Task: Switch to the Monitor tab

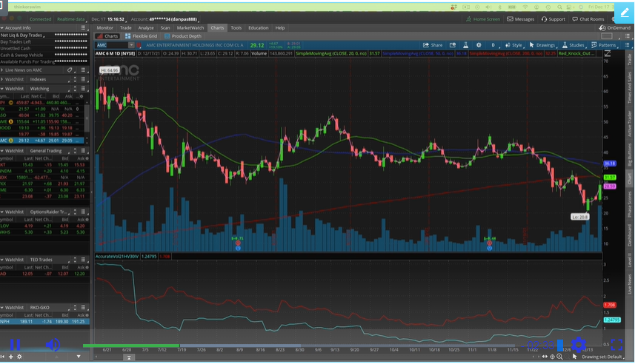Action: (104, 28)
